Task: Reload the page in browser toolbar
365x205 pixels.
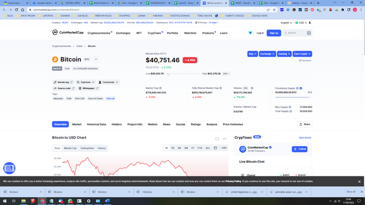Action: 17,10
